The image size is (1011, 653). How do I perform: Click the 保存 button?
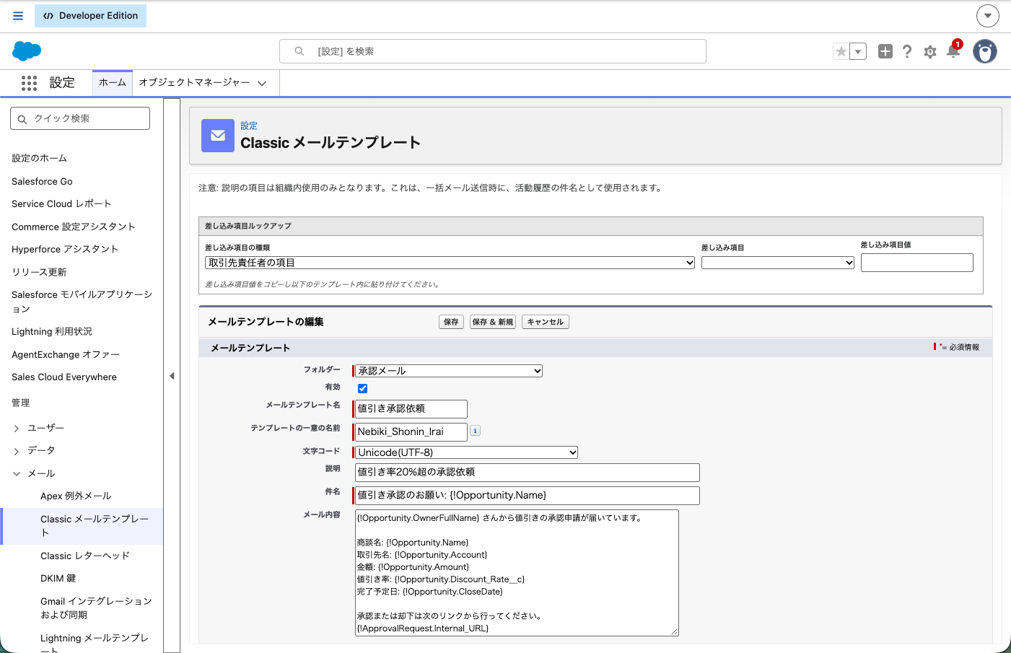pyautogui.click(x=451, y=322)
